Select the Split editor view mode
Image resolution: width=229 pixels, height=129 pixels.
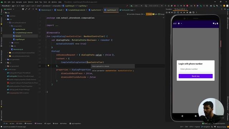pos(155,14)
